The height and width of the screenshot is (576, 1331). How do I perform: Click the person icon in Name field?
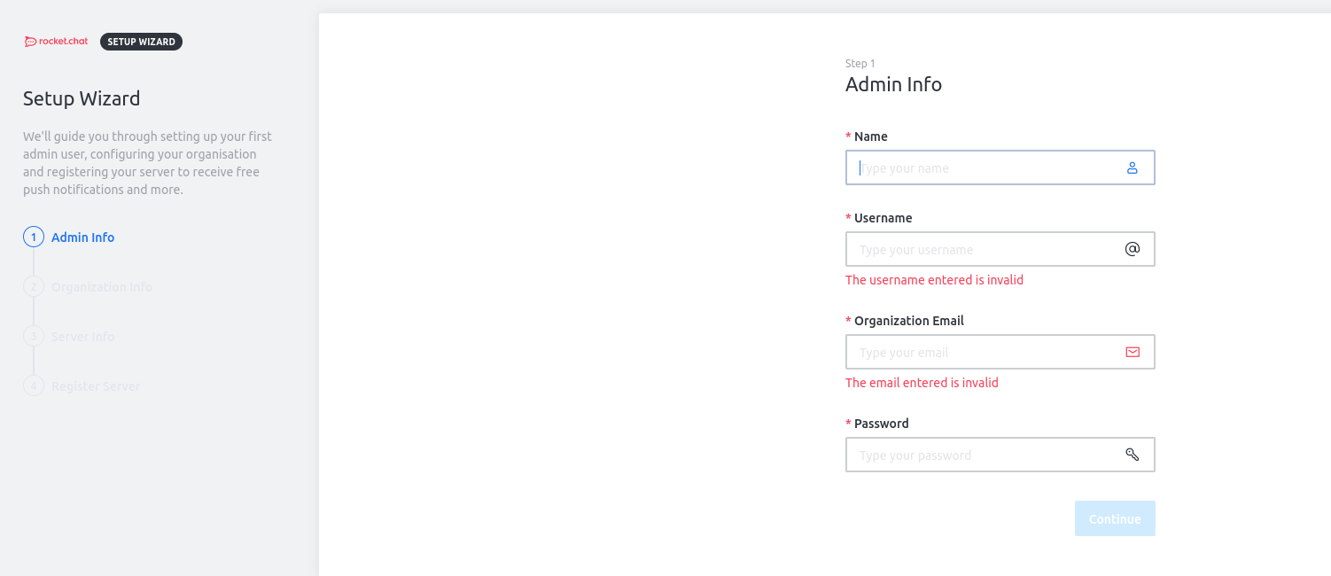(1132, 168)
